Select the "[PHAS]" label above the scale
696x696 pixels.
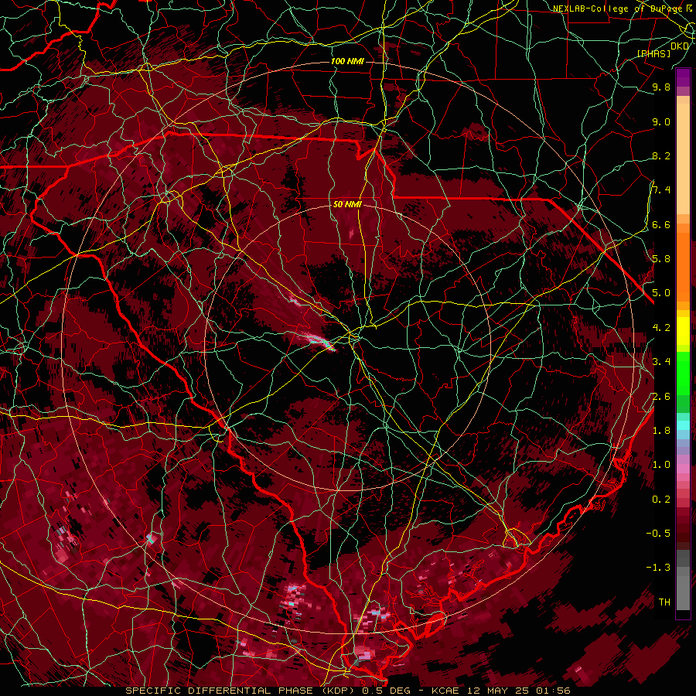(x=654, y=53)
